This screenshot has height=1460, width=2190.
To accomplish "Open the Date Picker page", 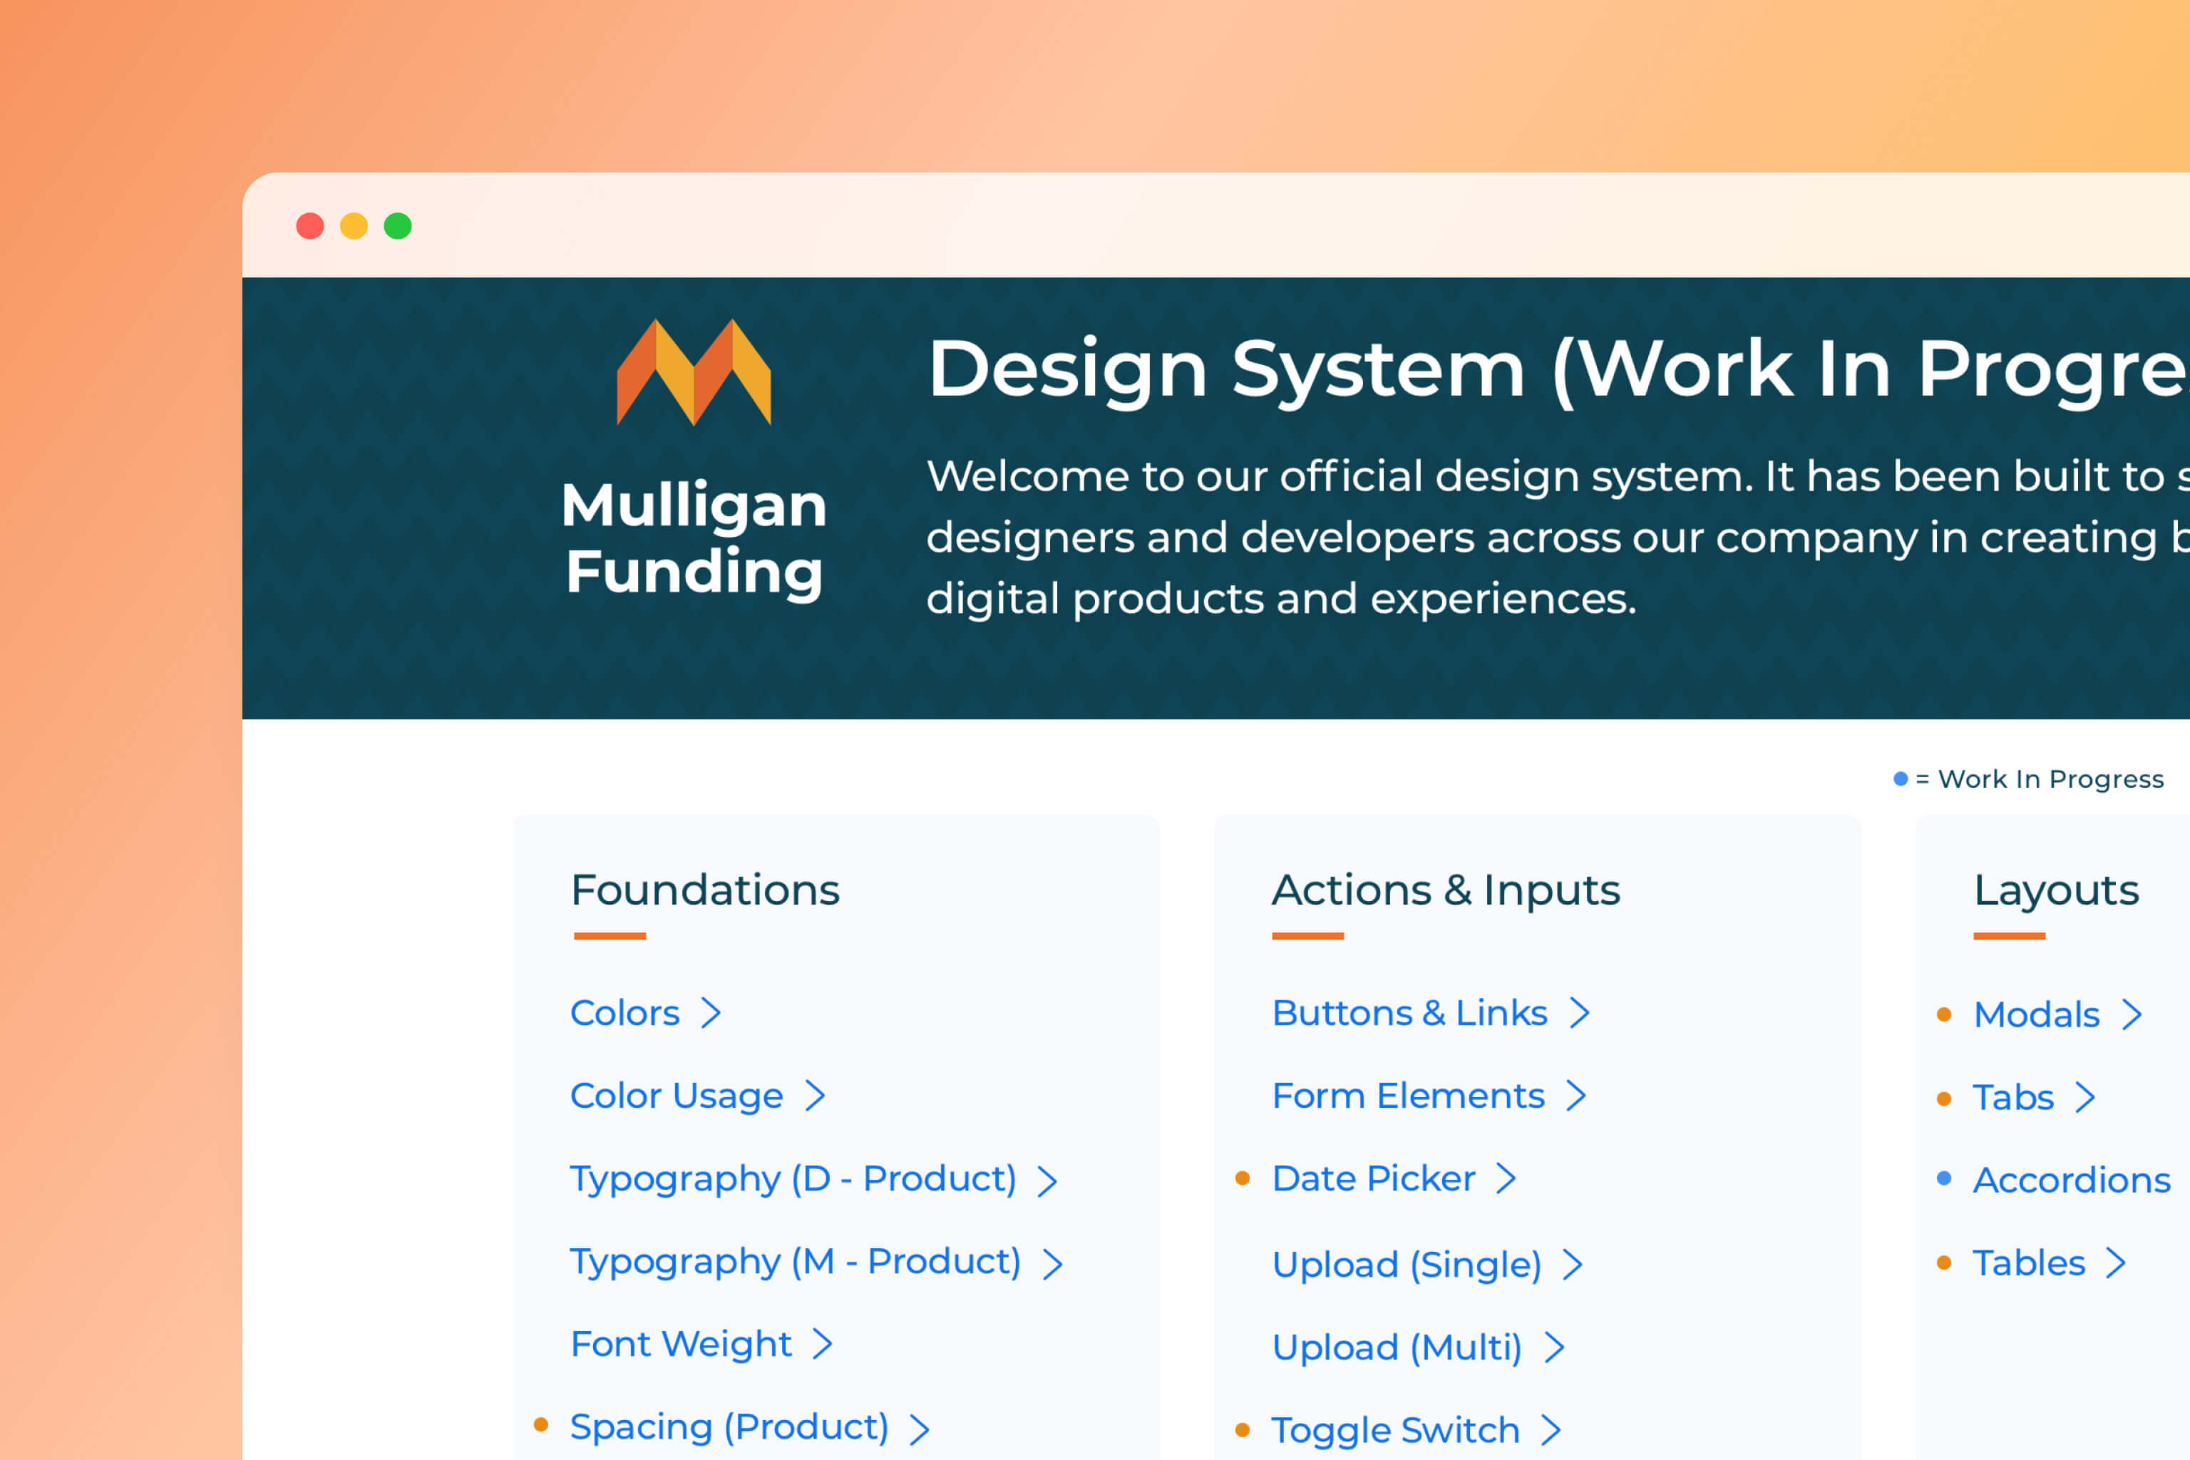I will click(x=1374, y=1179).
